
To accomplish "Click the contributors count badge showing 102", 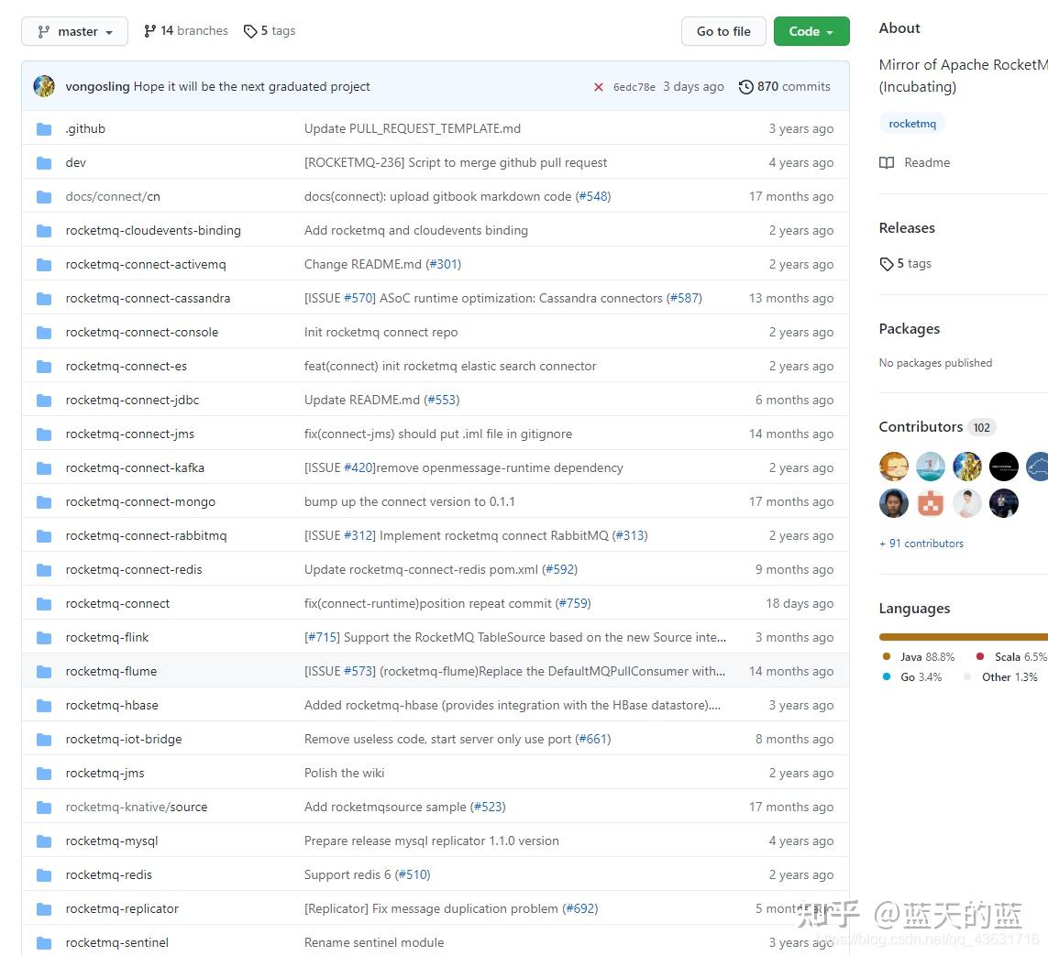I will point(981,427).
